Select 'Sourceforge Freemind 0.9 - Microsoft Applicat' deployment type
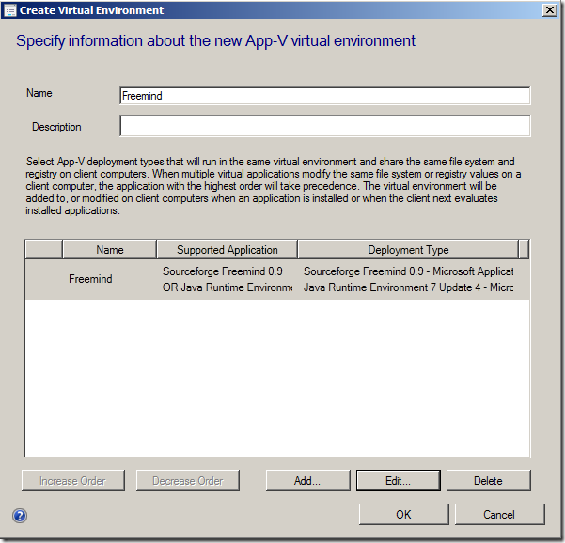The image size is (565, 543). (408, 271)
